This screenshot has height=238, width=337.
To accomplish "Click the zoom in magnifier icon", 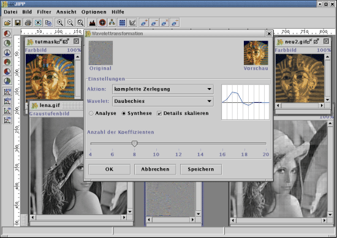I will tap(60, 23).
